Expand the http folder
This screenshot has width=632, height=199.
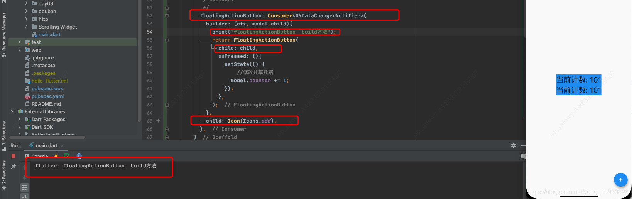point(26,19)
